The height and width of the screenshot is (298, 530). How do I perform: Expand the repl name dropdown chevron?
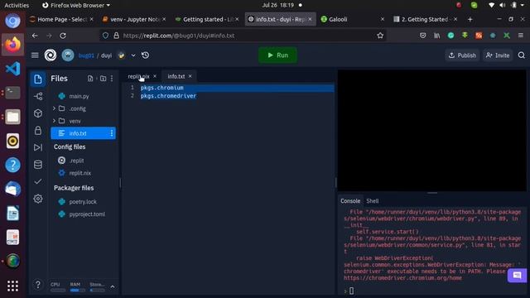(133, 55)
